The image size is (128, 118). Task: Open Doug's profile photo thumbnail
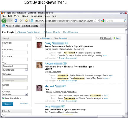coord(40,45)
